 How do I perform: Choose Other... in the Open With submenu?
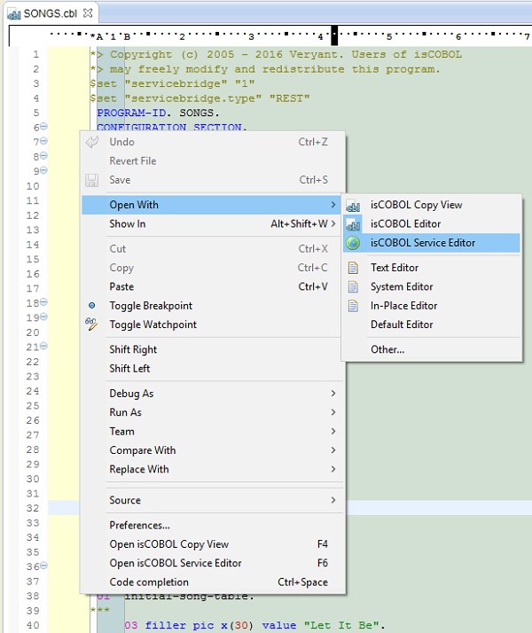(x=387, y=349)
